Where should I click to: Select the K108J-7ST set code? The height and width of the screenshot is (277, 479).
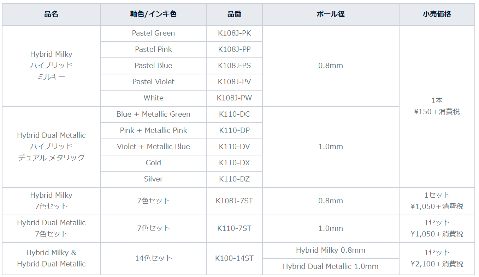(235, 201)
